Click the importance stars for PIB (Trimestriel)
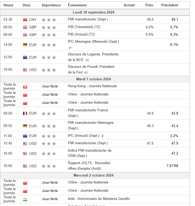 49,27
